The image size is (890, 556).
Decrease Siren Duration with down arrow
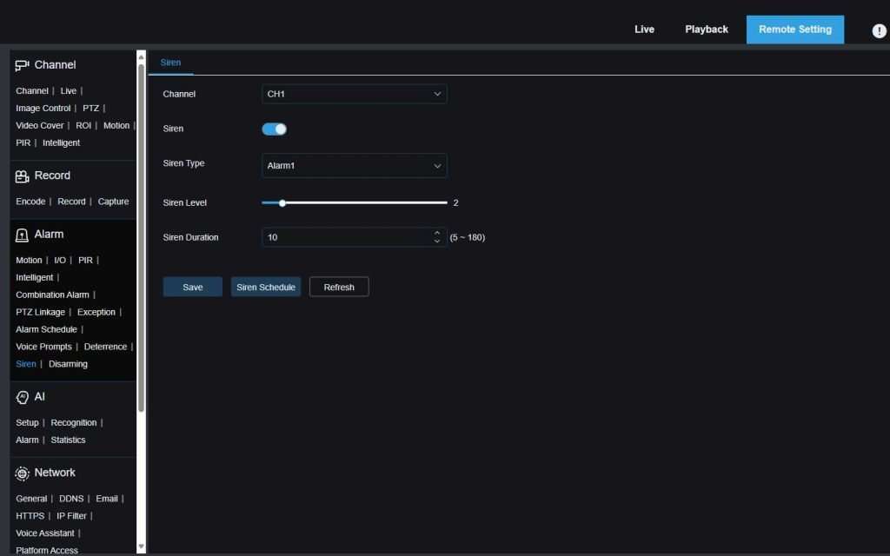436,242
